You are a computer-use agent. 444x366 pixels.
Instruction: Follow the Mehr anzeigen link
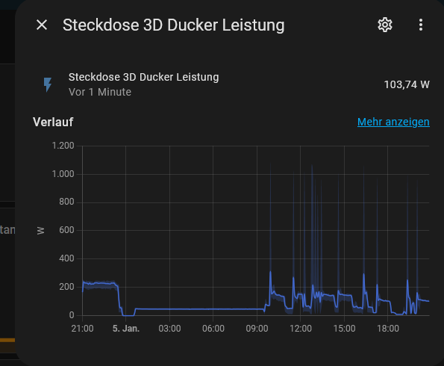coord(393,122)
